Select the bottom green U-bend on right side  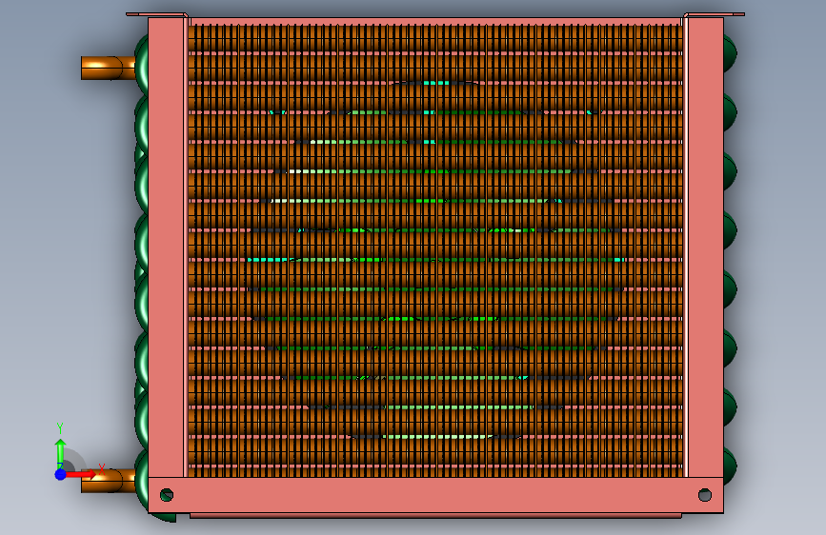pos(730,466)
